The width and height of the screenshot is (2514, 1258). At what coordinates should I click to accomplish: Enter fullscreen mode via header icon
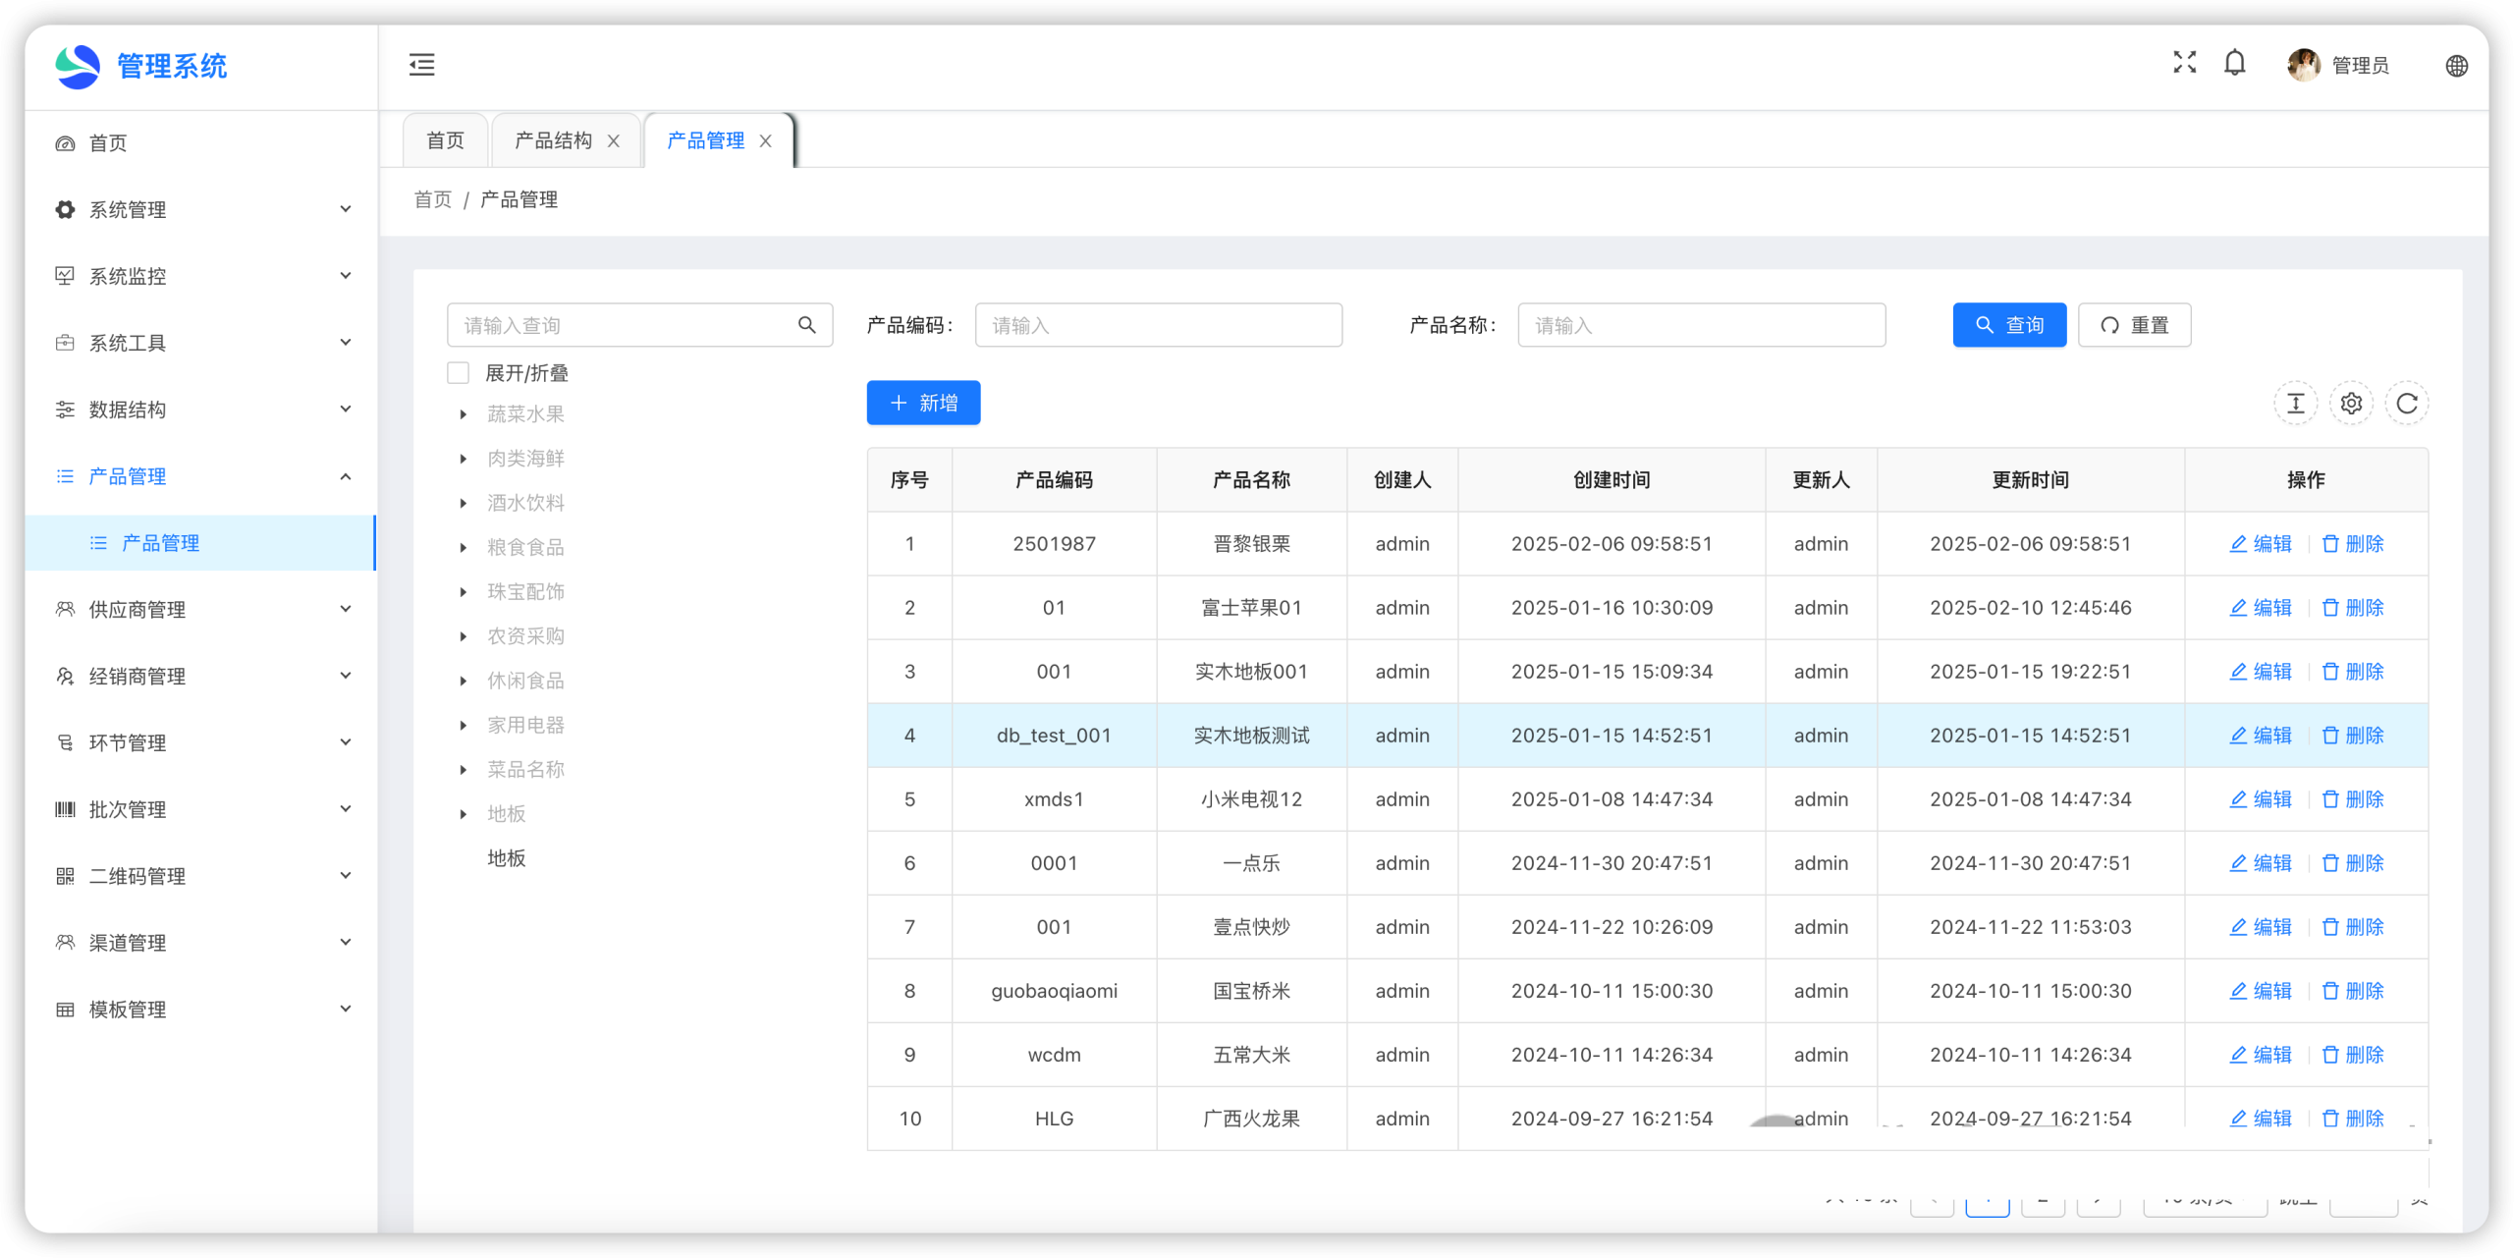(2184, 63)
